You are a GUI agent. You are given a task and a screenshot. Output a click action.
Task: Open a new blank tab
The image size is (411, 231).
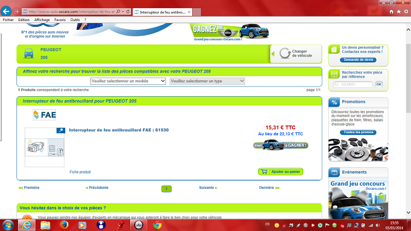coord(197,12)
